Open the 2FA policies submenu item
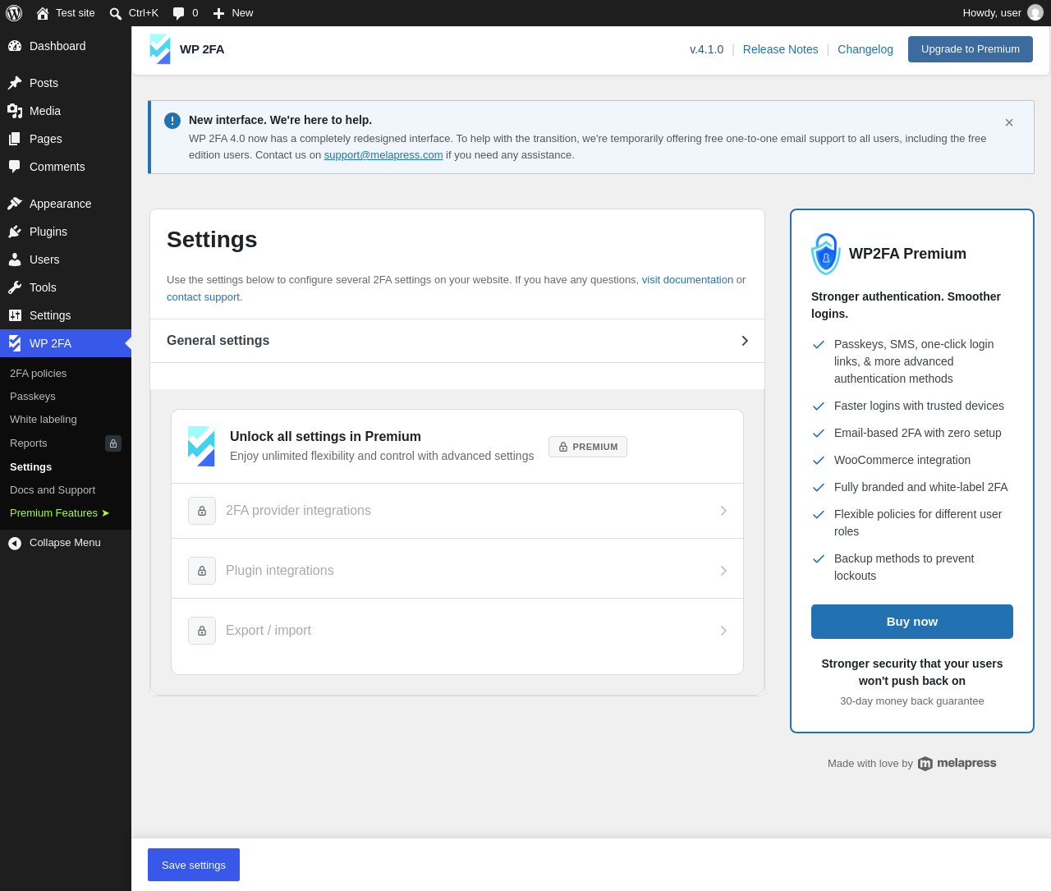 point(66,374)
